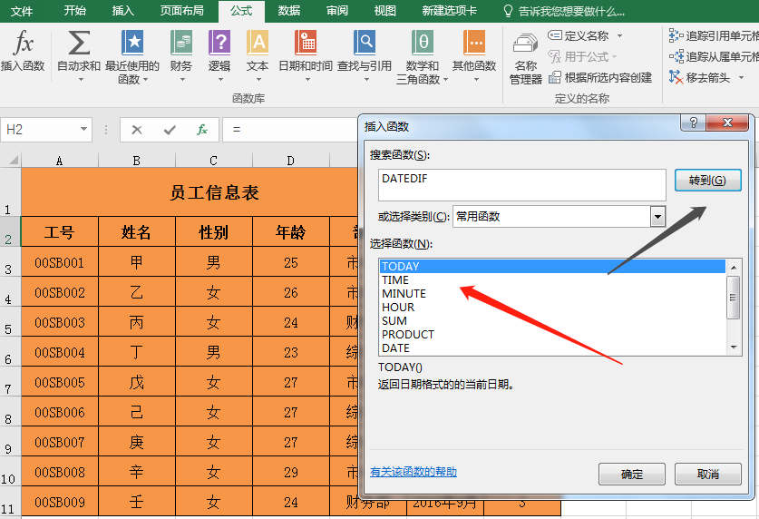Image resolution: width=759 pixels, height=519 pixels.
Task: Open the Math & Trig (数学和三角函数) icon
Action: (422, 42)
